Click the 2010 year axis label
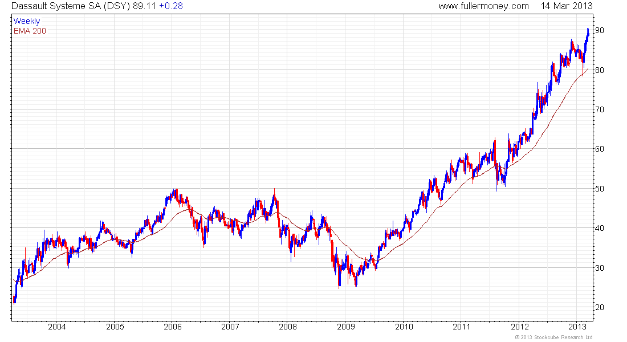This screenshot has width=627, height=342. coord(404,327)
